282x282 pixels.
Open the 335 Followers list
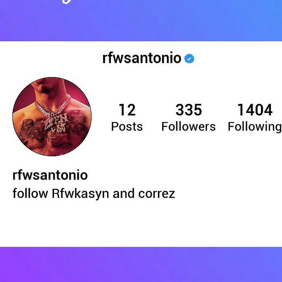click(189, 117)
